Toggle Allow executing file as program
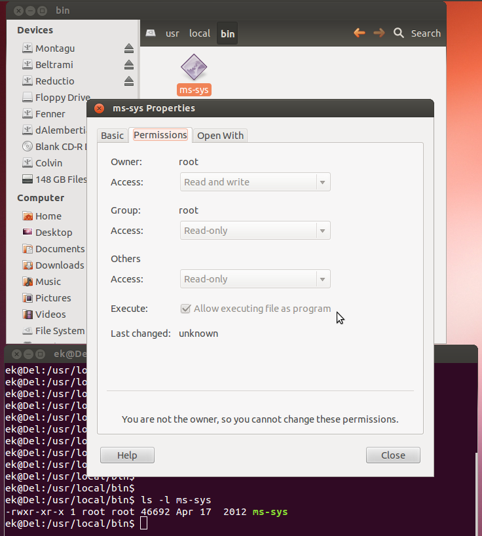Image resolution: width=482 pixels, height=536 pixels. pos(186,309)
